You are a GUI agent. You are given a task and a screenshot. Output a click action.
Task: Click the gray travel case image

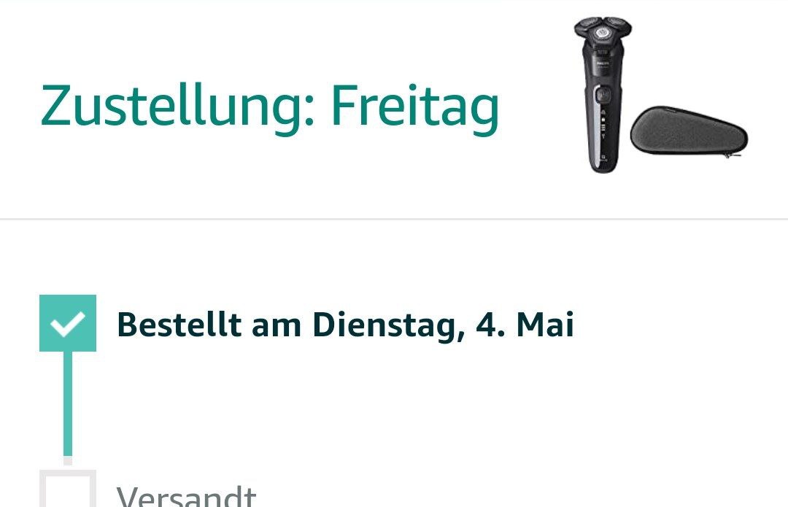click(x=689, y=131)
